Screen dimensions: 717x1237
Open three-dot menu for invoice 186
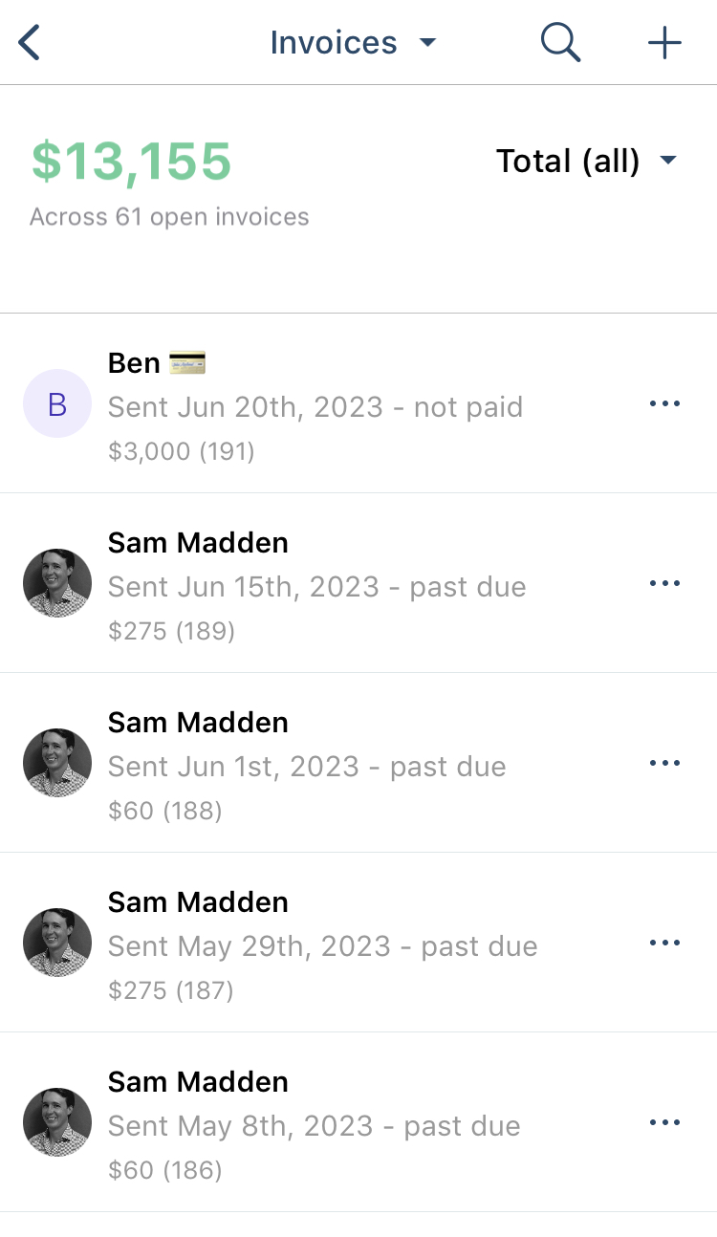click(x=664, y=1122)
